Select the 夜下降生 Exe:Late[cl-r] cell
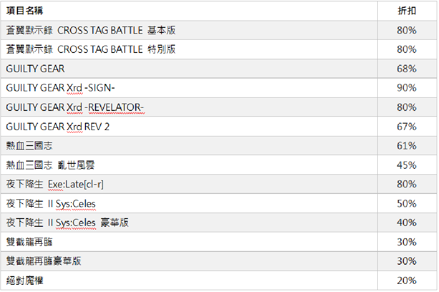 click(55, 184)
